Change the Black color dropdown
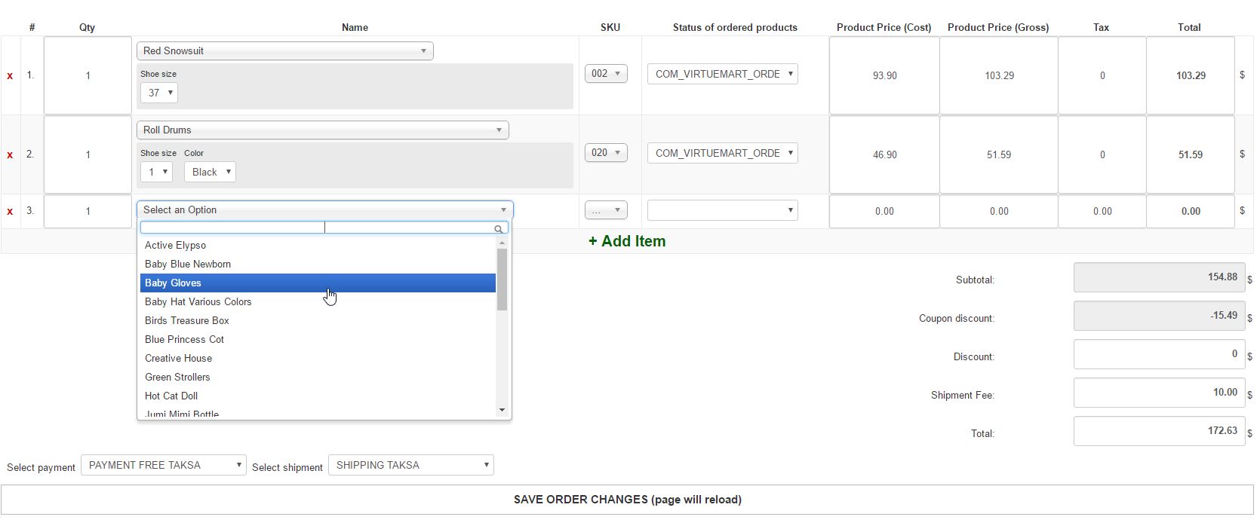 pos(210,172)
